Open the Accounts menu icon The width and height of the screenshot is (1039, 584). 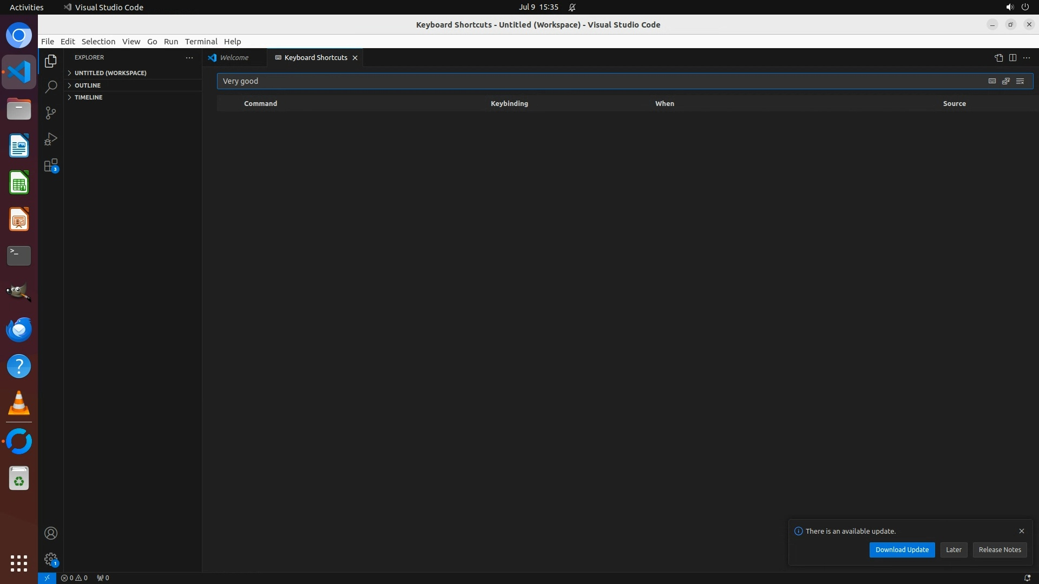(x=51, y=533)
